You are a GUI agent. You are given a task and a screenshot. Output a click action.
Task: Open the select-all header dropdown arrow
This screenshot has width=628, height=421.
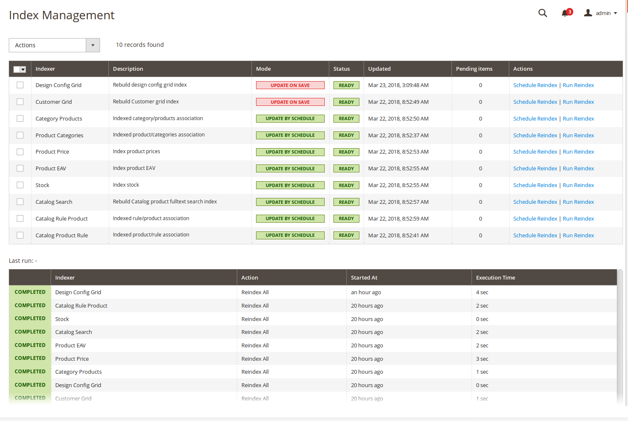(23, 69)
